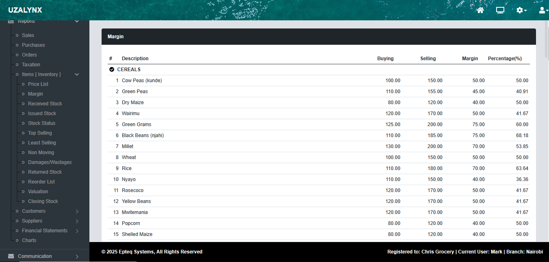
Task: Click the CEREALS check-circle icon
Action: 112,70
